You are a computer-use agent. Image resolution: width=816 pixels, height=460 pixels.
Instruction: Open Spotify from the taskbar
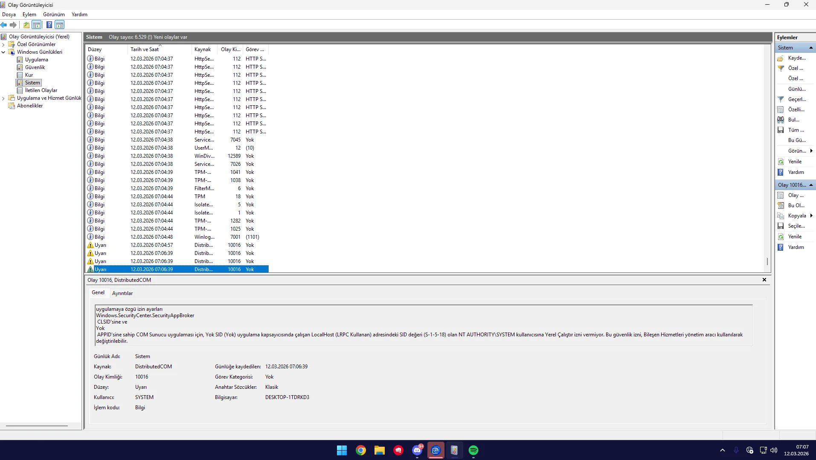click(473, 450)
